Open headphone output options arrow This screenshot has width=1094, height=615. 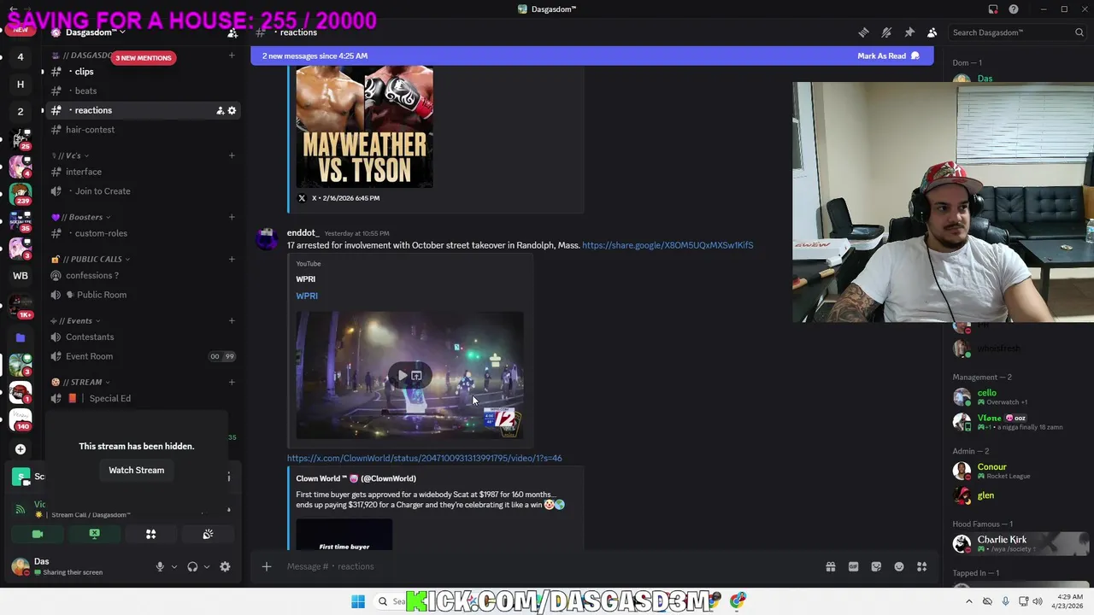[206, 566]
